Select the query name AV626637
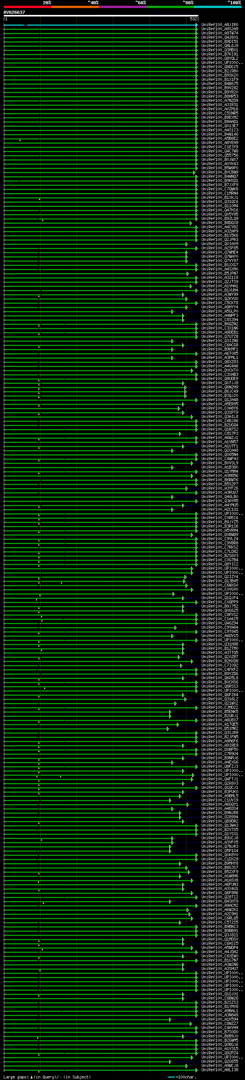Image resolution: width=245 pixels, height=1080 pixels. [14, 12]
